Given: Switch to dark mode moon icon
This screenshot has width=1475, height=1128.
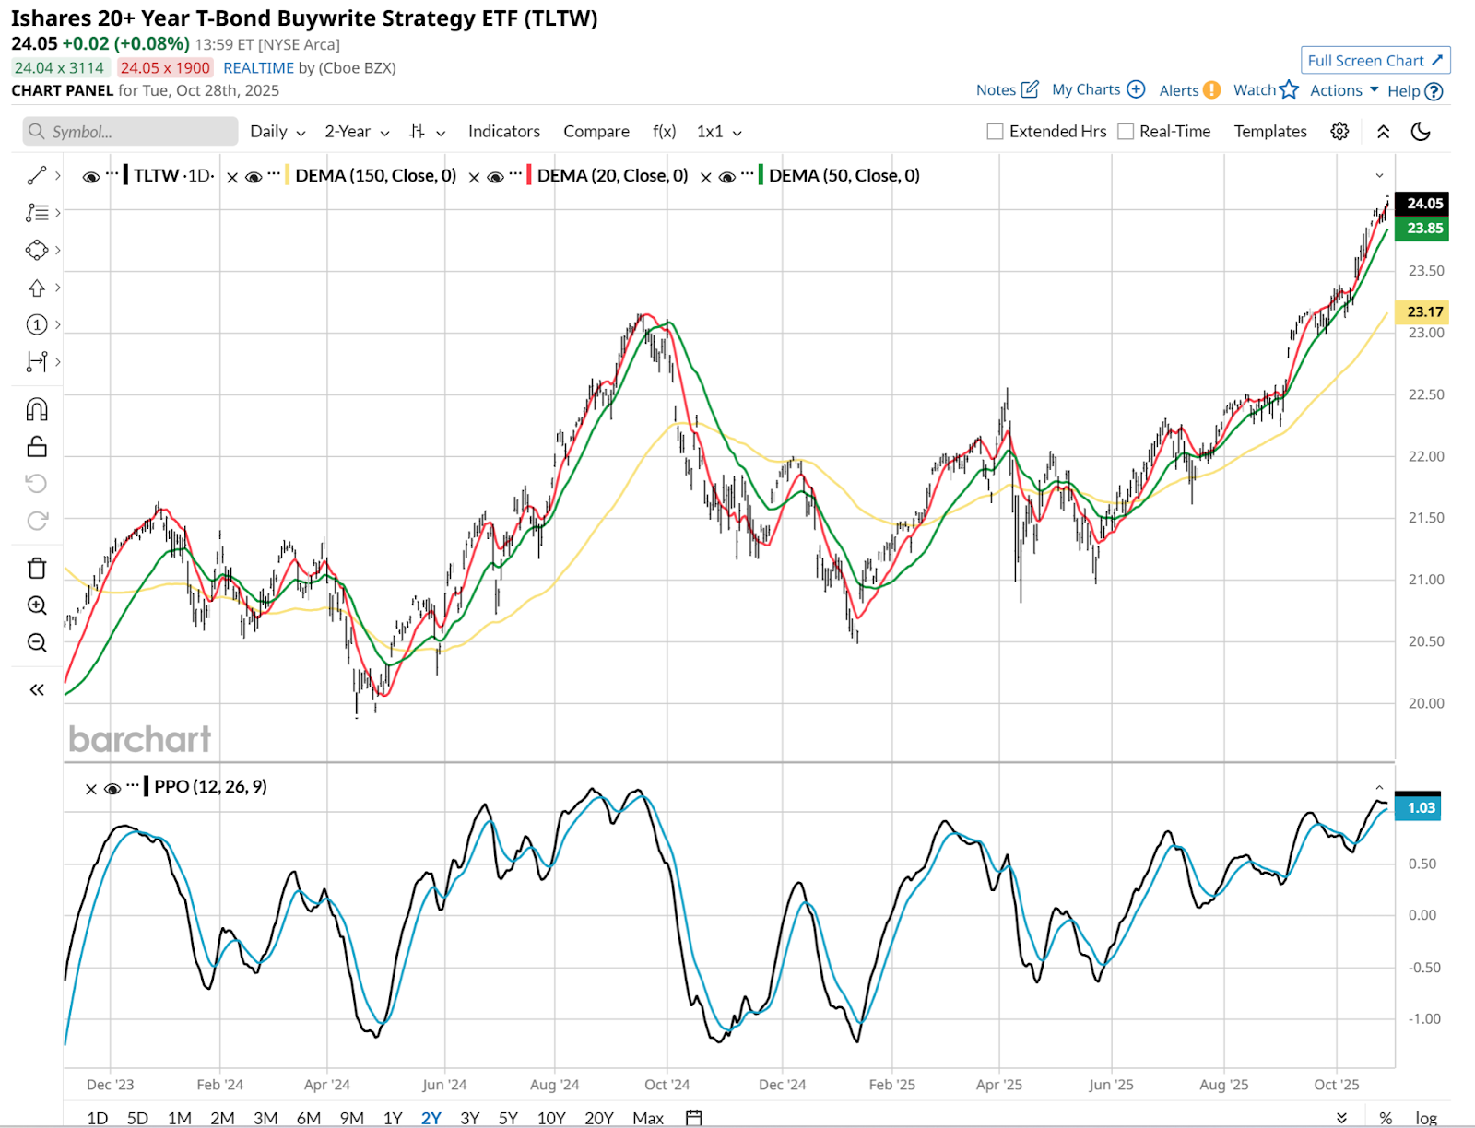Looking at the screenshot, I should coord(1421,131).
